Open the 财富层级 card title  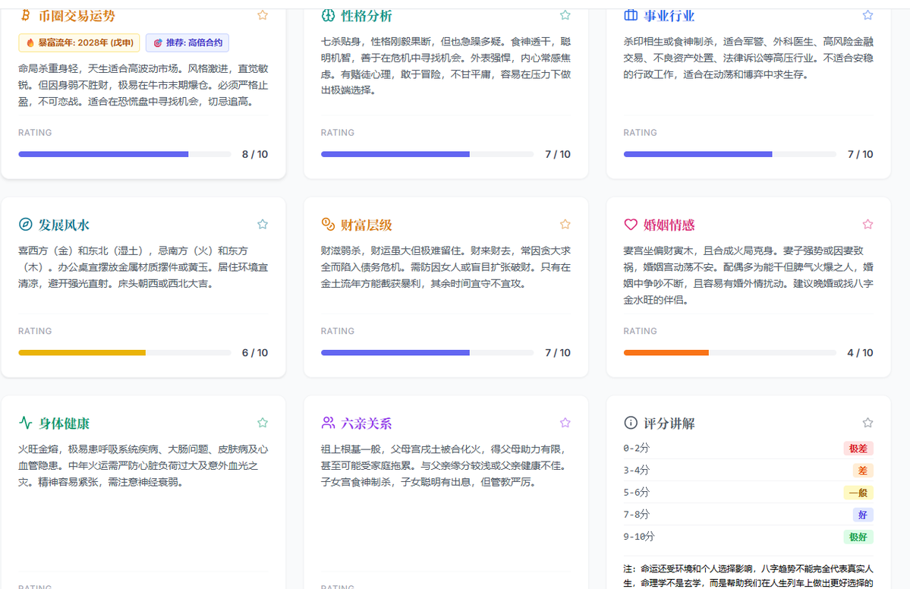coord(367,225)
